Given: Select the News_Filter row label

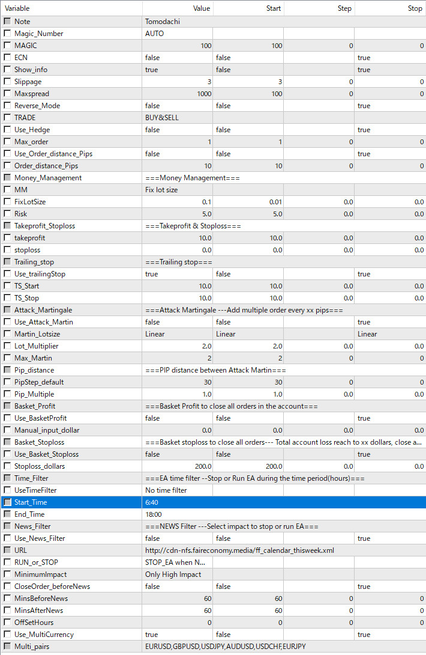Looking at the screenshot, I should [32, 526].
